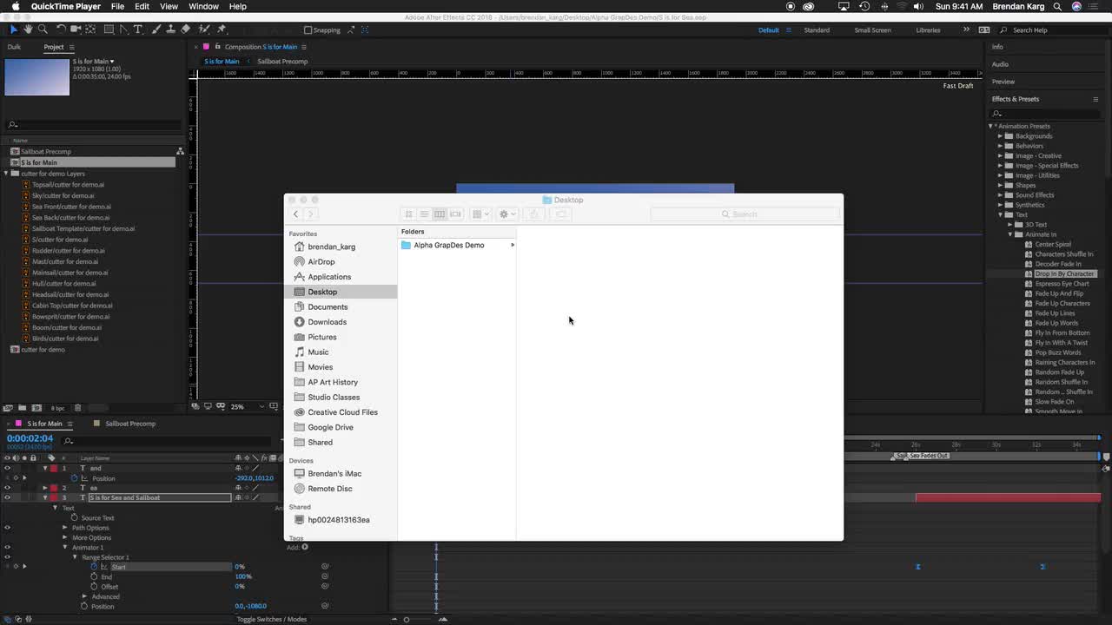The image size is (1112, 625).
Task: Select Alpha GrapDes Demo folder
Action: [448, 245]
